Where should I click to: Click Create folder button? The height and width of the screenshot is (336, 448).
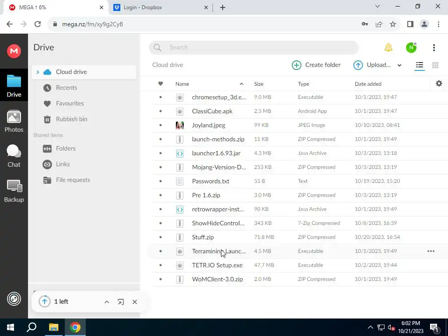[x=316, y=65]
